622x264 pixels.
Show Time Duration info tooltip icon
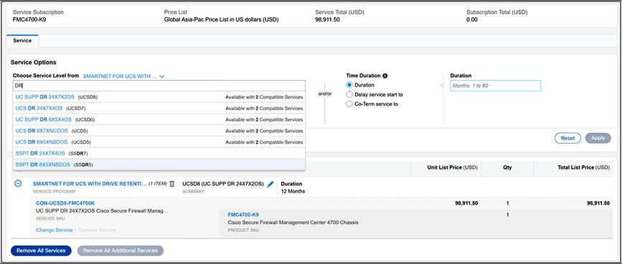point(385,76)
